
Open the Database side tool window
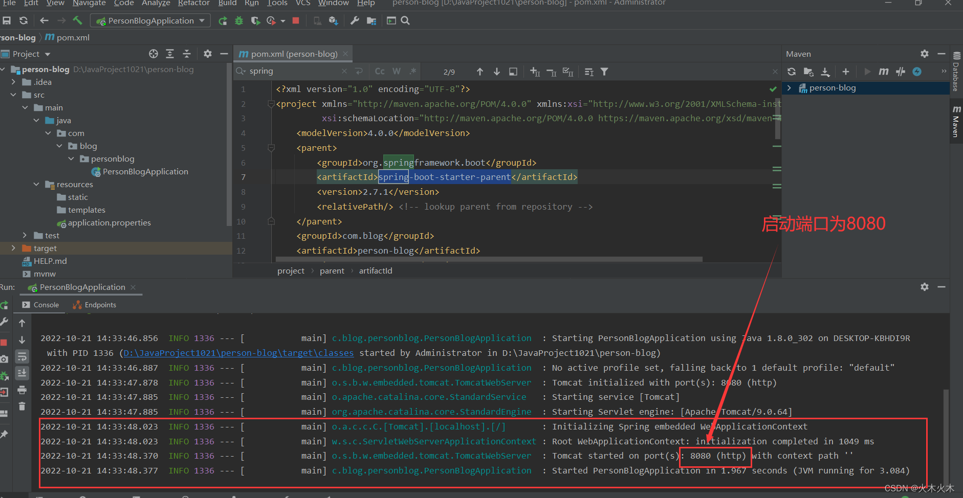956,72
